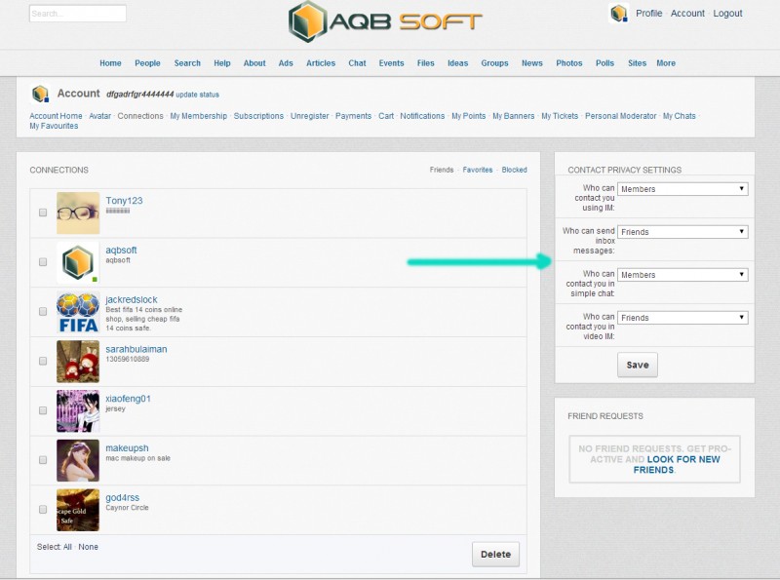Open Ideas from the navigation bar
The height and width of the screenshot is (580, 780).
pyautogui.click(x=457, y=63)
